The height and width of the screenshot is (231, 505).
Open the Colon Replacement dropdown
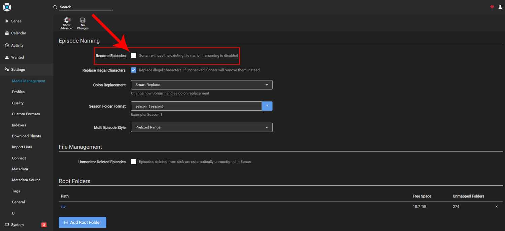pos(202,85)
